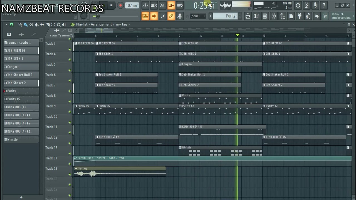Click the orange chain-link icon

click(x=171, y=16)
